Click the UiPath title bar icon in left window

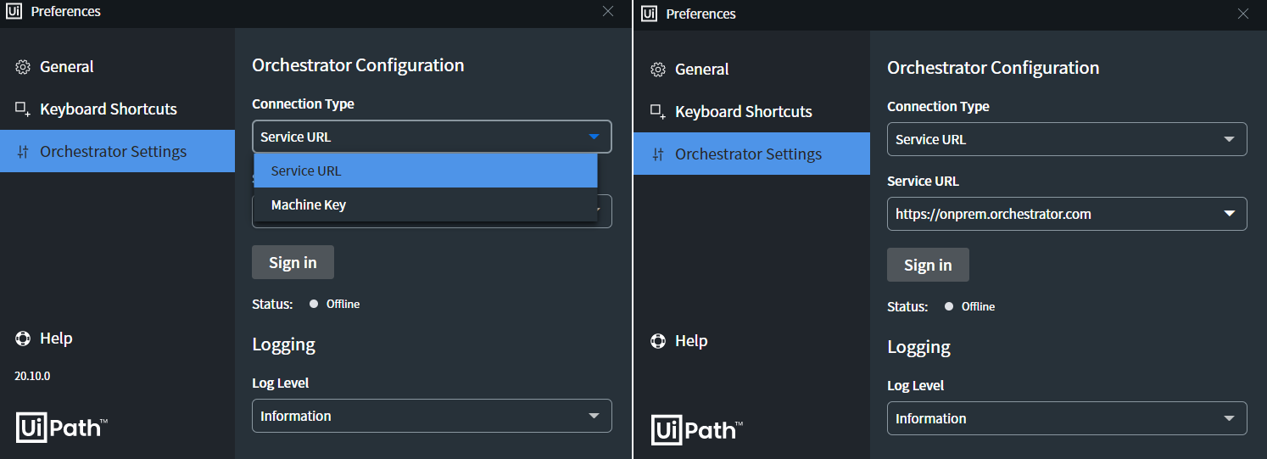coord(14,11)
